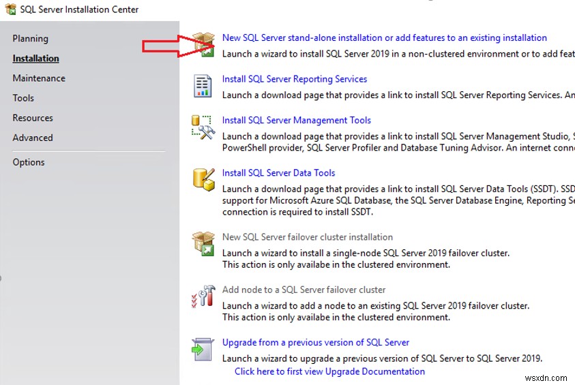This screenshot has height=385, width=575.
Task: Open Install SQL Server Data Tools link
Action: pyautogui.click(x=278, y=173)
